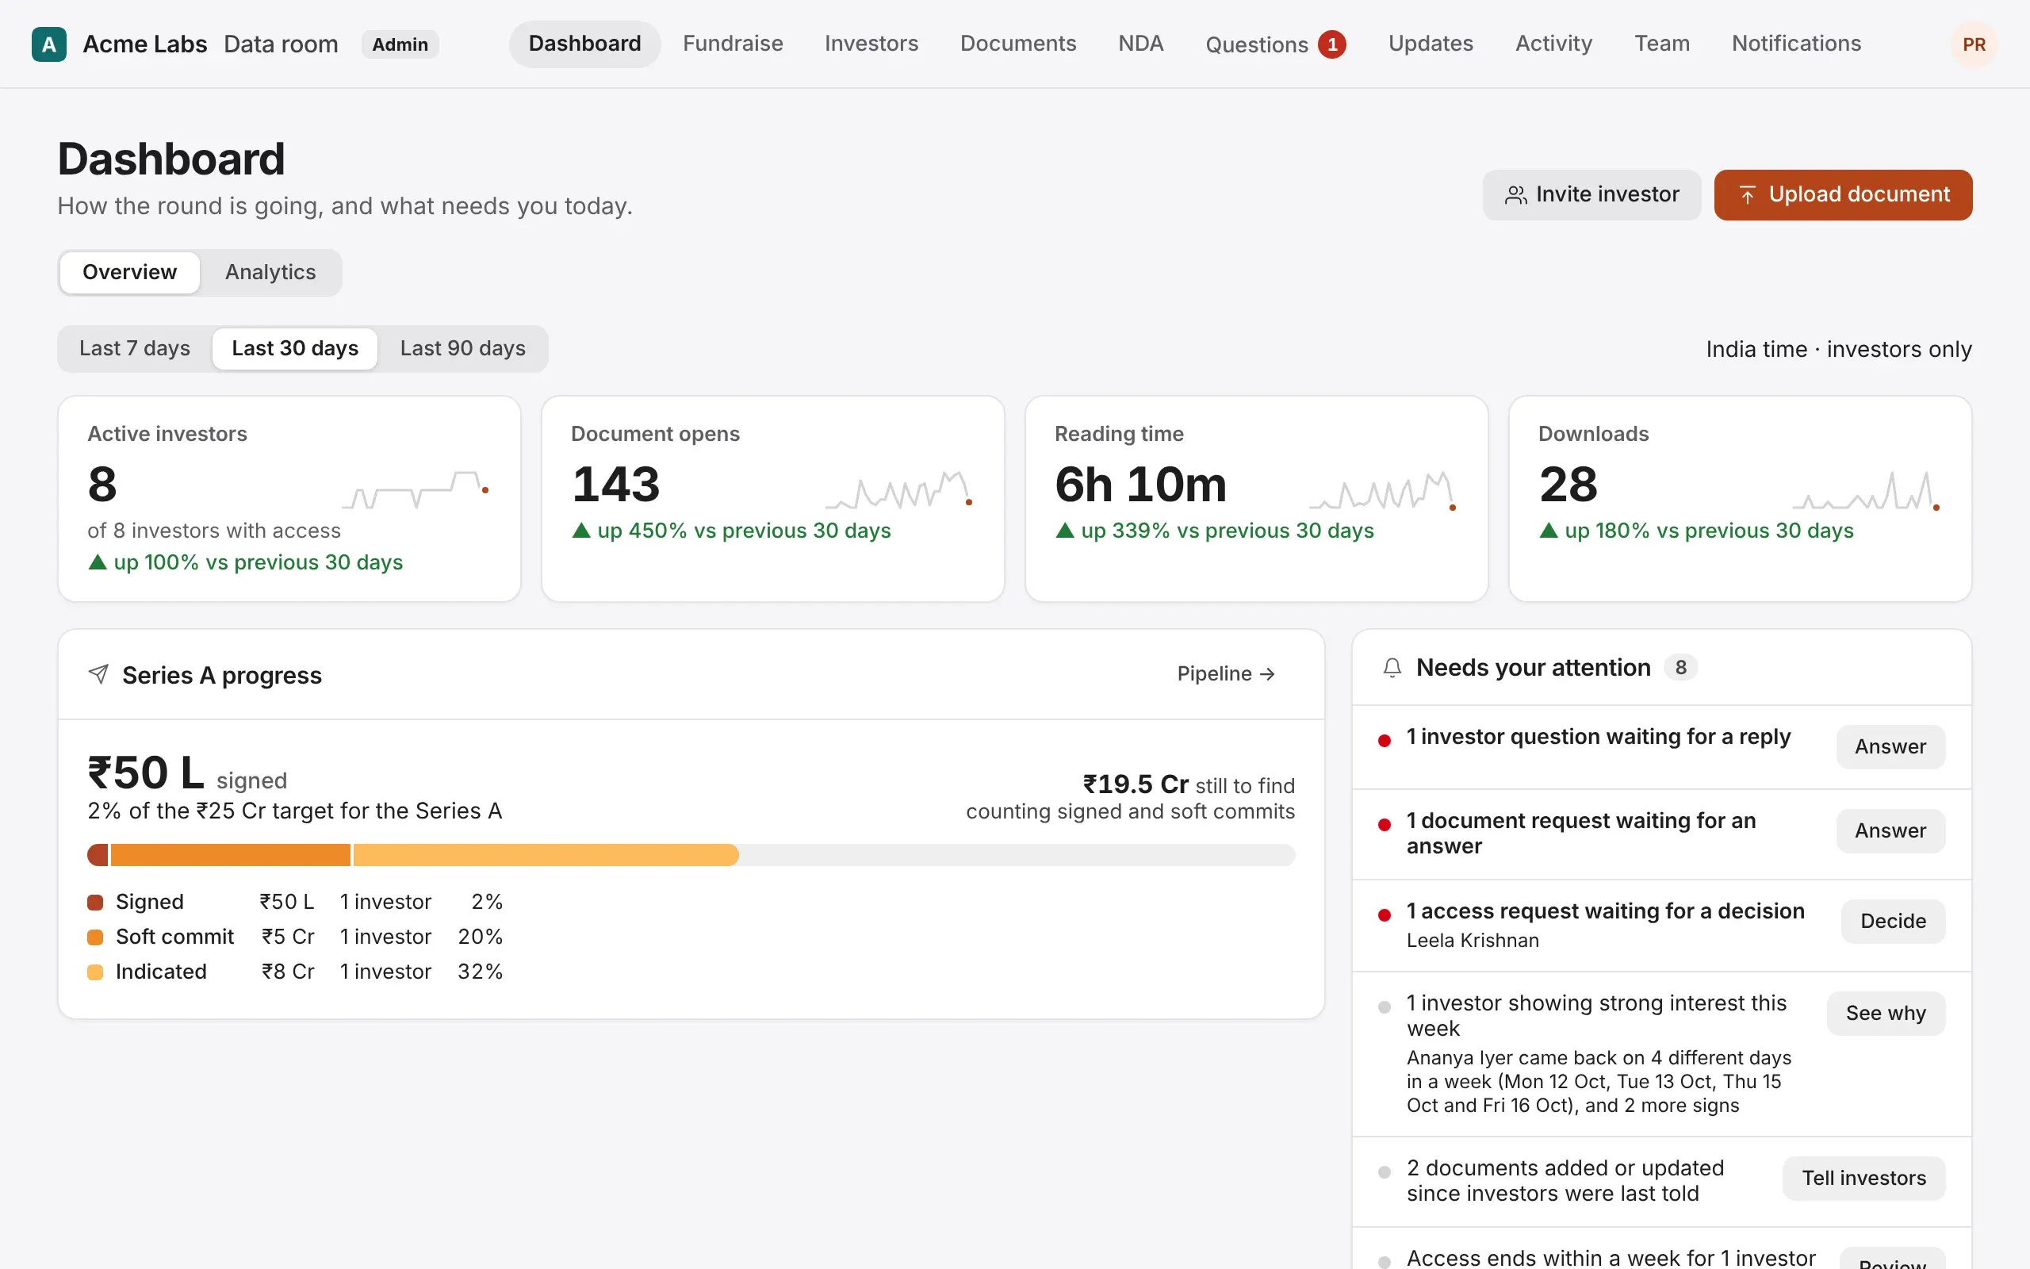Click Answer for the document request
The height and width of the screenshot is (1269, 2030).
tap(1890, 831)
